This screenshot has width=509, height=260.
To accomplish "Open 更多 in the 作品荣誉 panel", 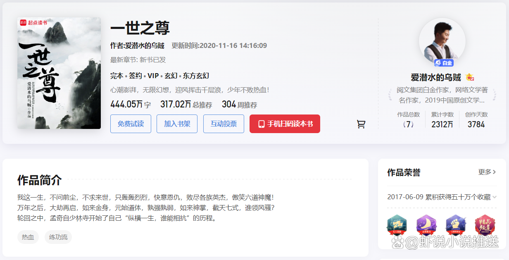I will [487, 172].
